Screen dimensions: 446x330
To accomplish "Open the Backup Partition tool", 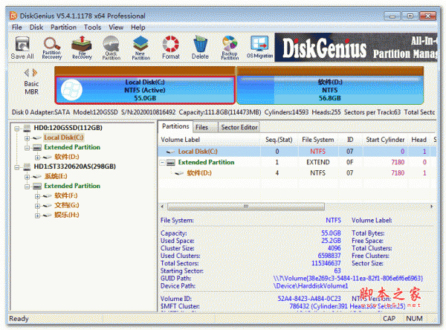I will click(230, 48).
